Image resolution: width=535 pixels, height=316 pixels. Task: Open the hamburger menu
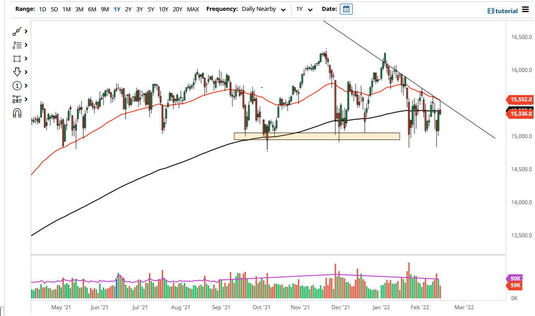coord(525,10)
